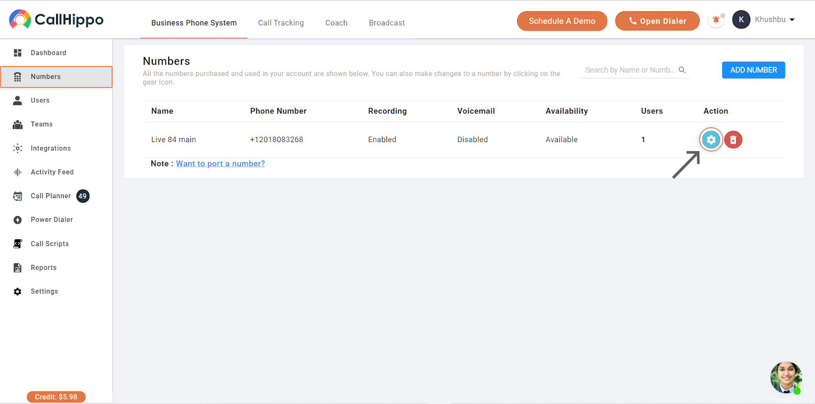Viewport: 815px width, 404px height.
Task: Click Schedule A Demo button
Action: pos(562,21)
